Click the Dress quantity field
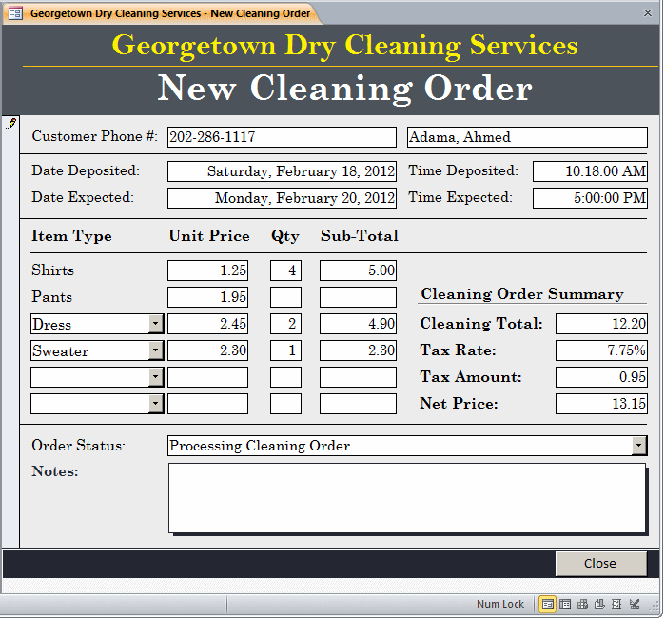This screenshot has width=665, height=620. (285, 324)
